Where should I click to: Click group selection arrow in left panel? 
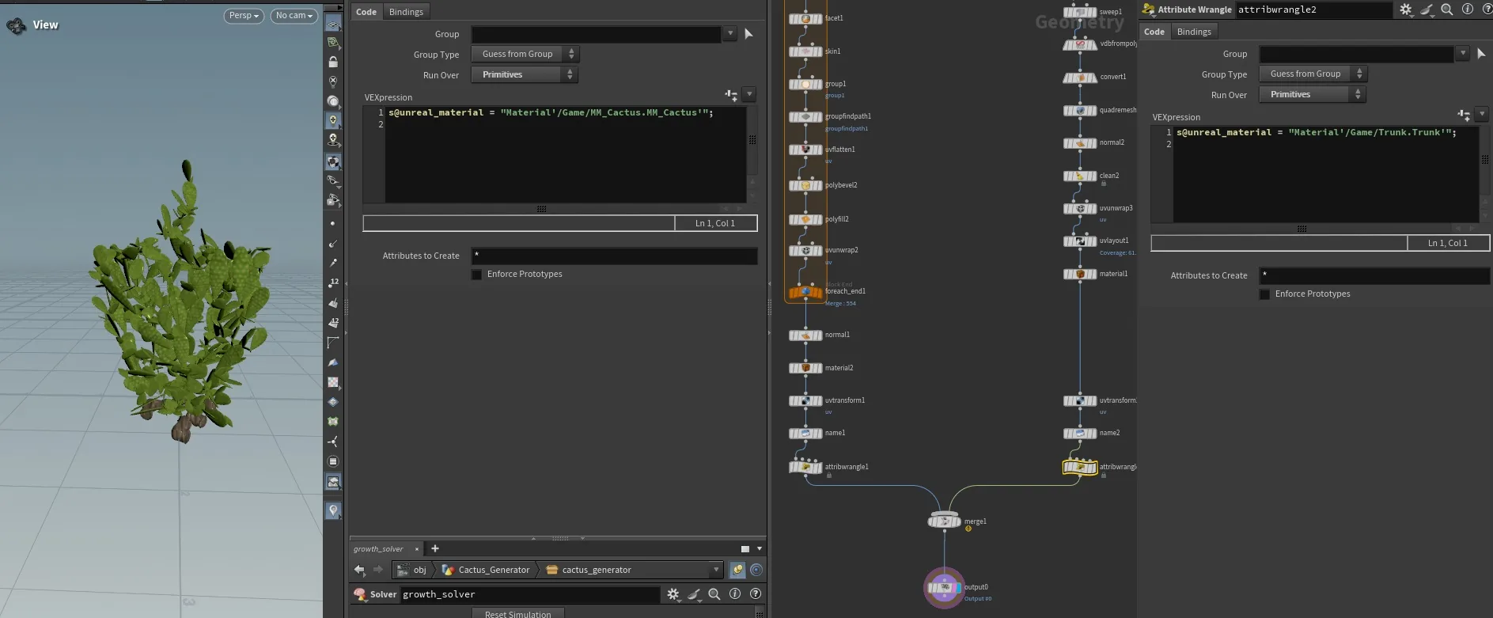point(748,34)
